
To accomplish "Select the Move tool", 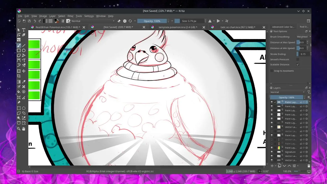I will (24, 71).
